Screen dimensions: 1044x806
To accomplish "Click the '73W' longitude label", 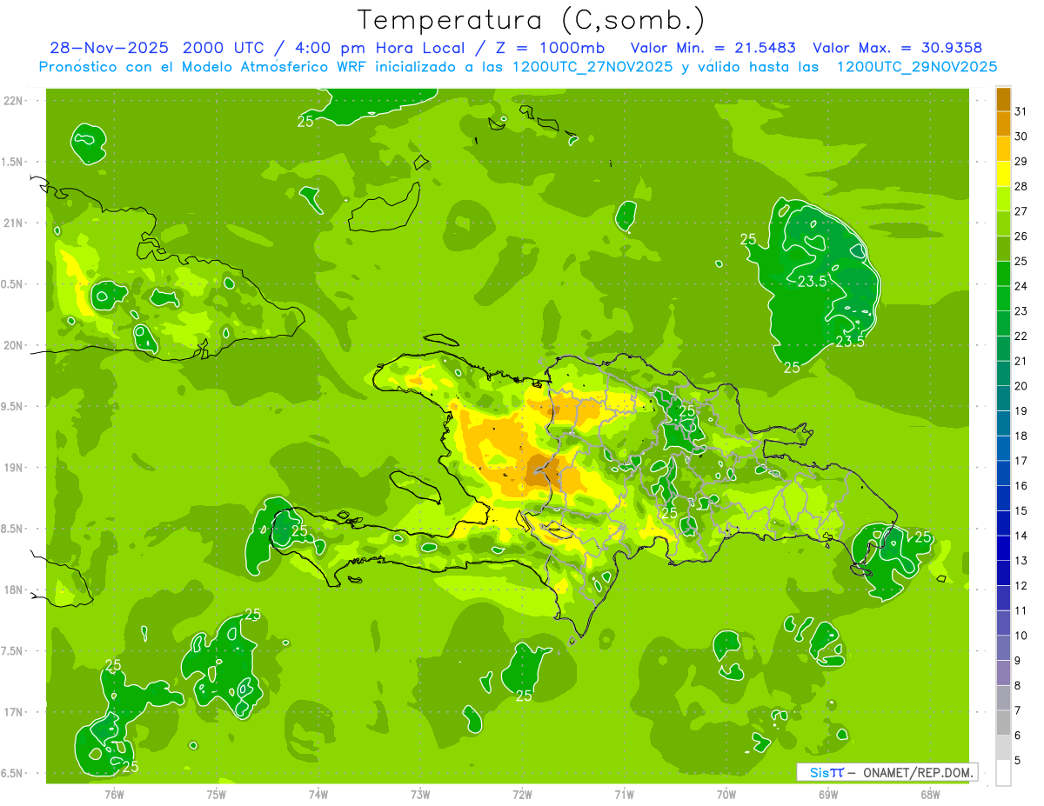I will coord(420,795).
